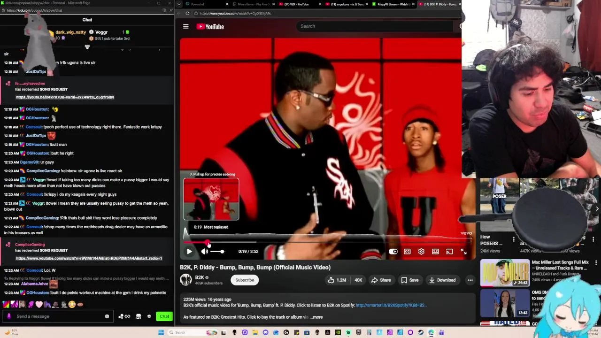Viewport: 601px width, 338px height.
Task: Open the YouTube hamburger guide menu
Action: 186,26
